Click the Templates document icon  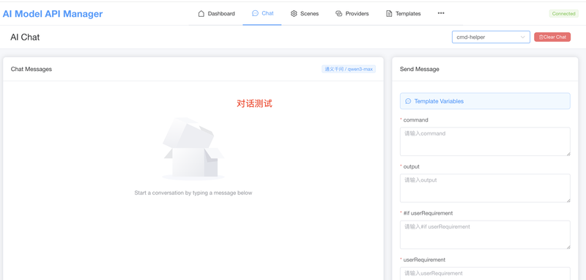coord(389,13)
